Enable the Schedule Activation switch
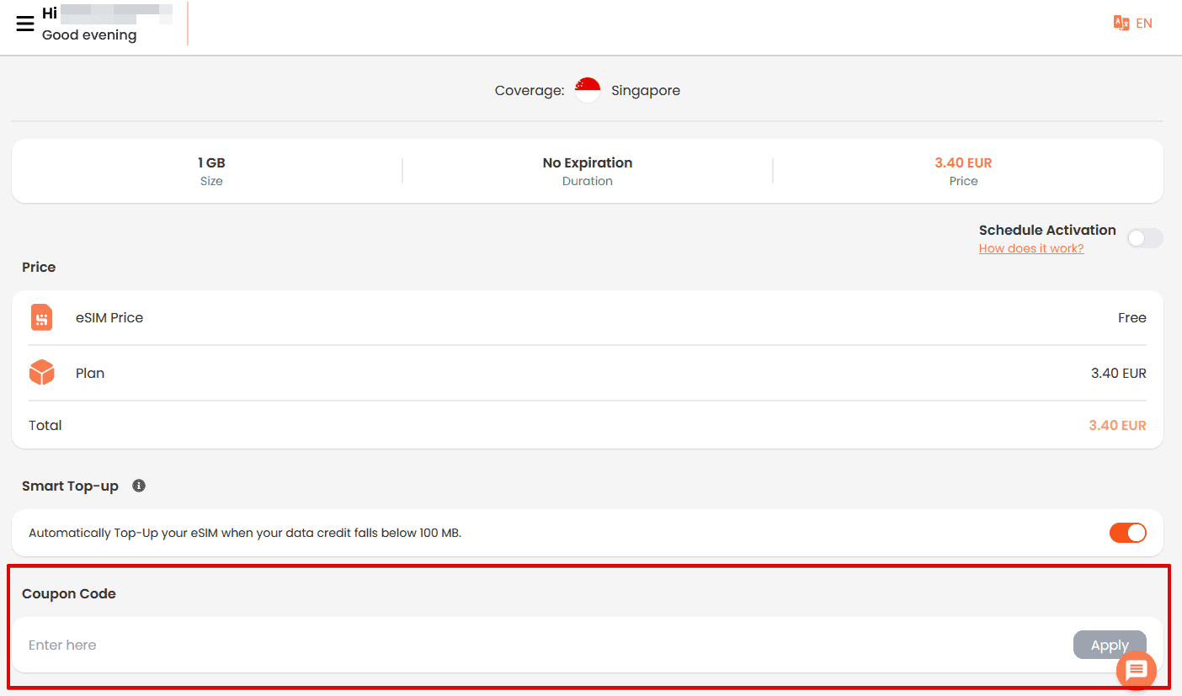This screenshot has width=1182, height=696. click(x=1144, y=238)
